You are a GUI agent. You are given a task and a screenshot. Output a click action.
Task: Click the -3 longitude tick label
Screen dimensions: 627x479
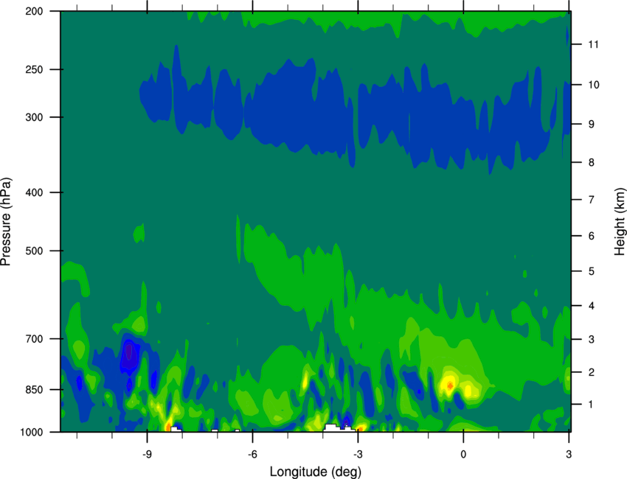pyautogui.click(x=358, y=454)
